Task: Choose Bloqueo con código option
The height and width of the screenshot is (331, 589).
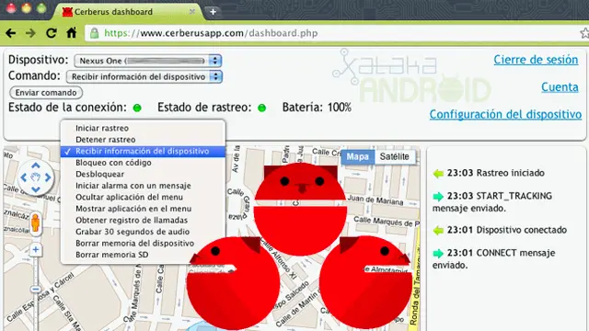Action: 143,163
